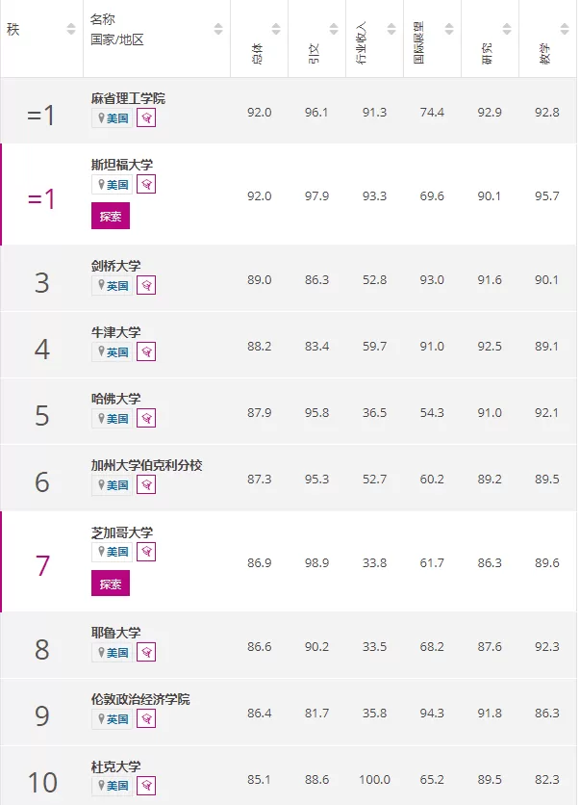Image resolution: width=580 pixels, height=805 pixels.
Task: Sort by 名称 国家/地区 column arrows
Action: click(218, 29)
